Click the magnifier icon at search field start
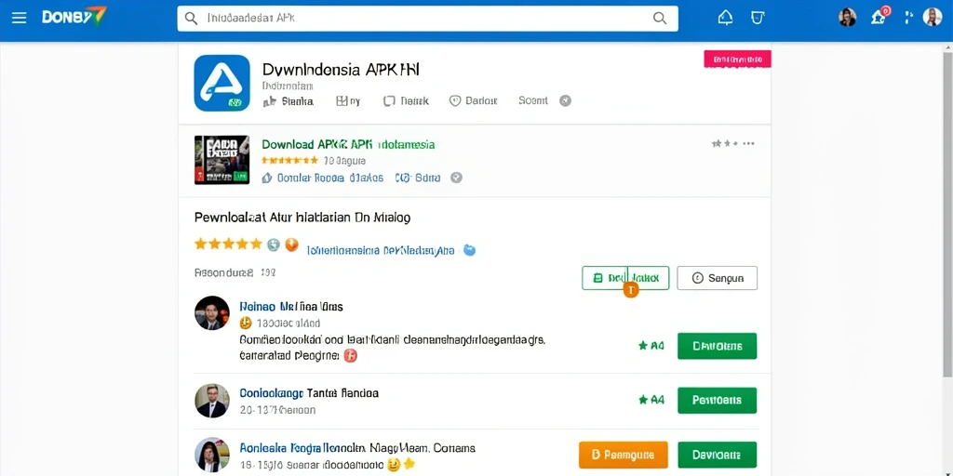Viewport: 953px width, 476px height. tap(191, 19)
